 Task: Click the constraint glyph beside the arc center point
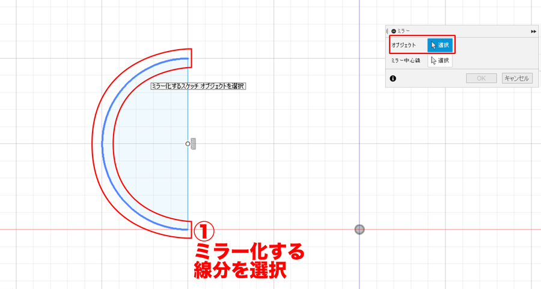tap(194, 144)
